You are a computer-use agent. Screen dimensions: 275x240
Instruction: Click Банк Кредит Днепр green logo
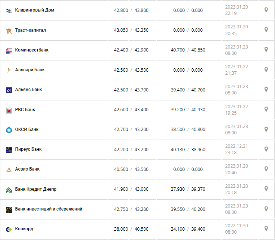click(9, 190)
